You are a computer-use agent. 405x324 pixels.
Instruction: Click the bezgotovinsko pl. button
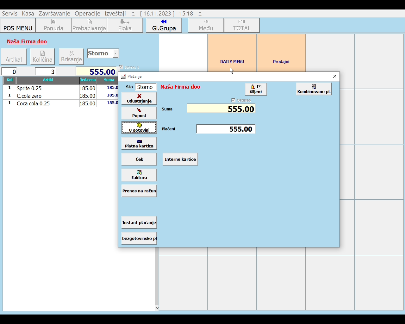139,238
